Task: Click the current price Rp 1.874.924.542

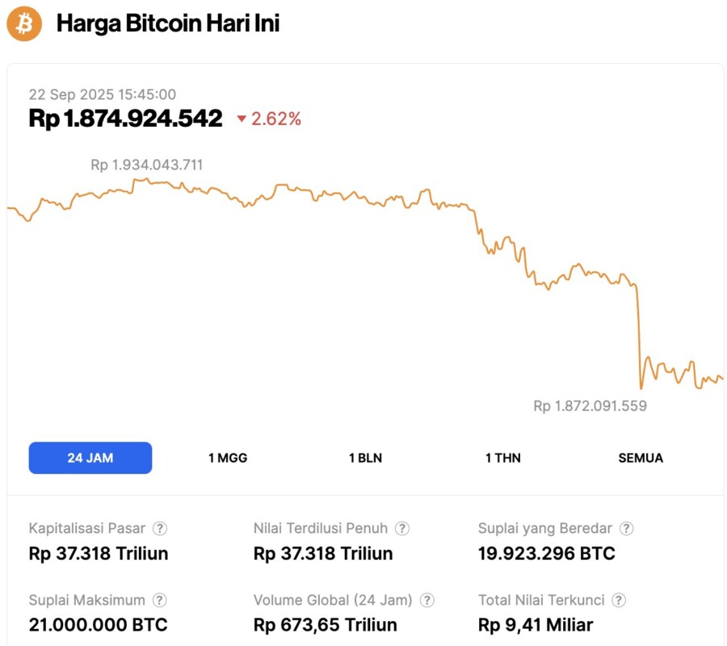Action: tap(125, 118)
